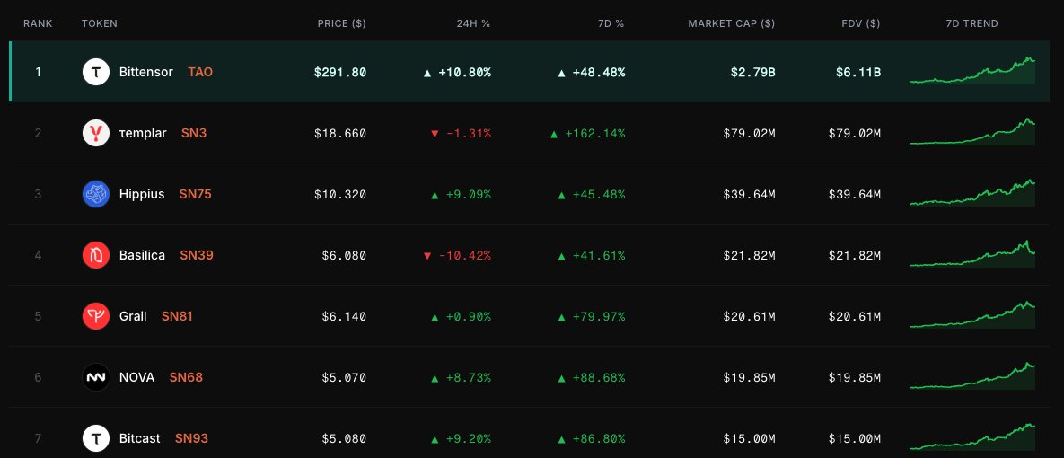This screenshot has height=458, width=1064.
Task: Click the +0.90% 24H change
Action: pyautogui.click(x=461, y=316)
